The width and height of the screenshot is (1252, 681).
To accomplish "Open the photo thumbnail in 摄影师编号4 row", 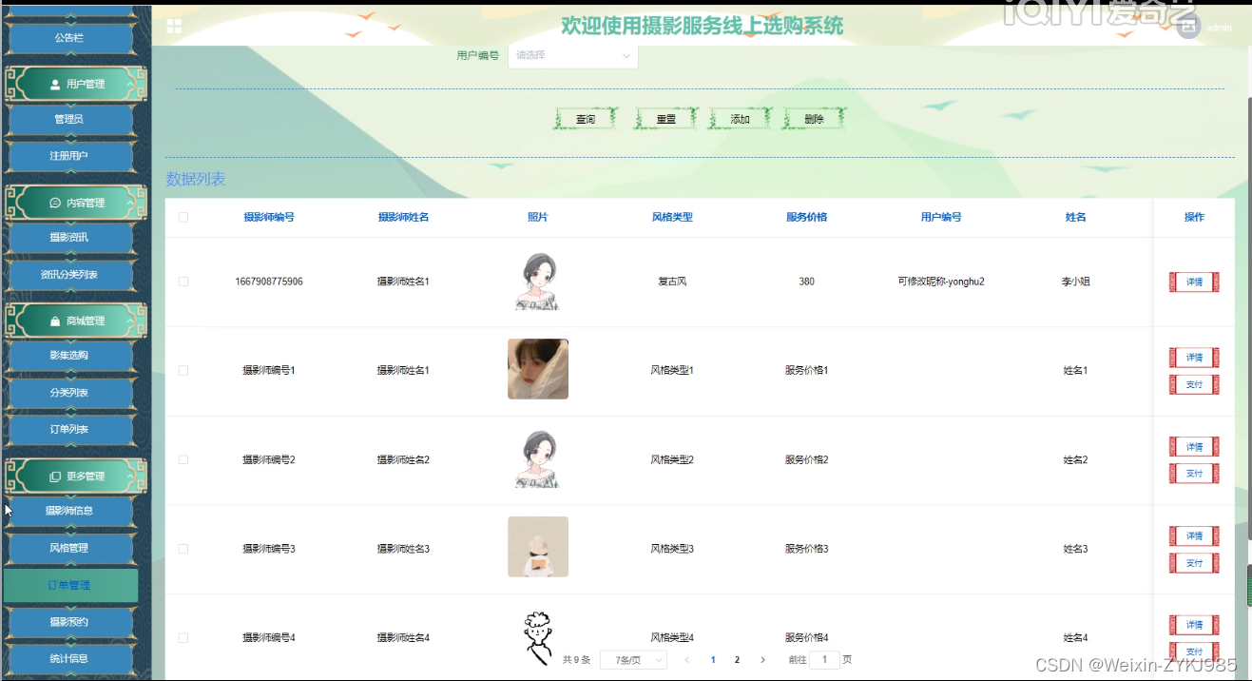I will (538, 637).
